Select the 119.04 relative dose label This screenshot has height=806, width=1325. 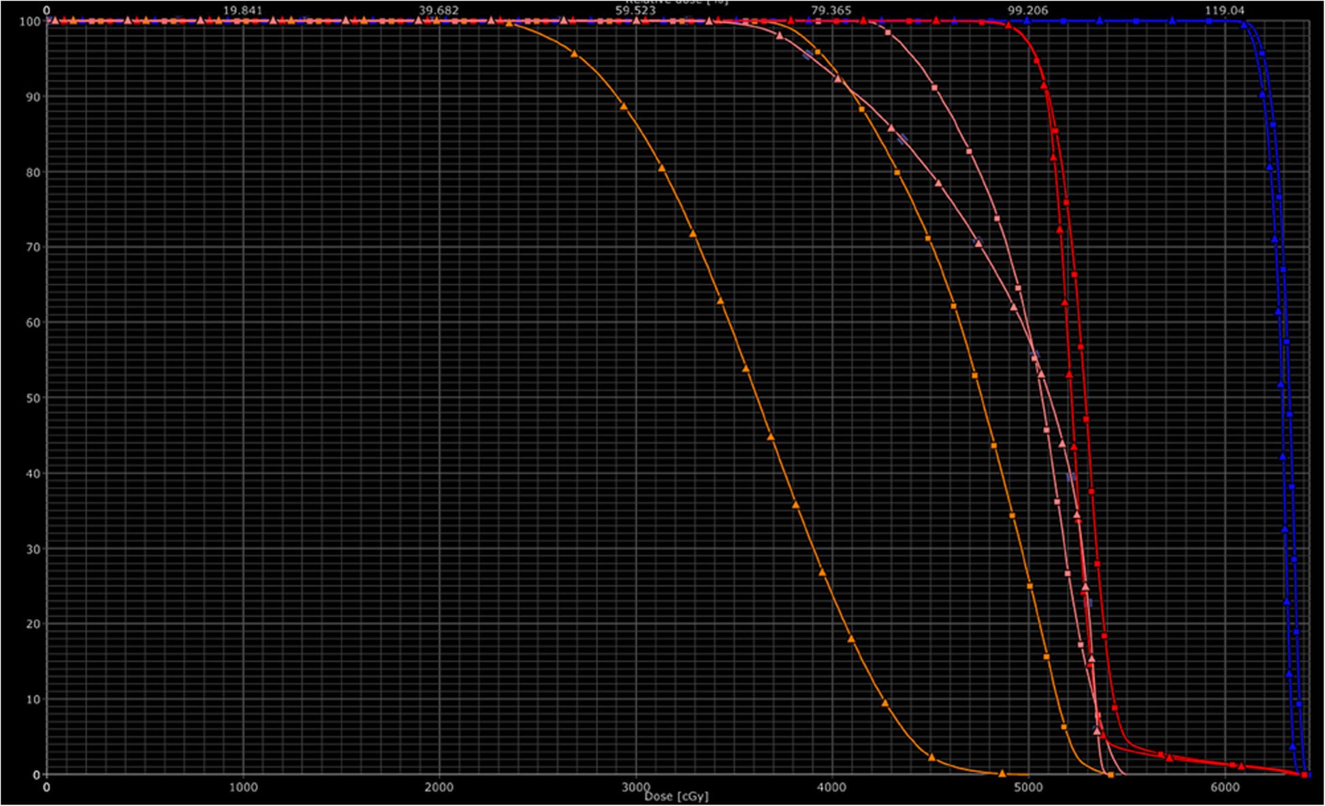click(1225, 10)
